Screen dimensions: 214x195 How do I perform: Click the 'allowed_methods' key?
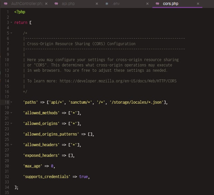pyautogui.click(x=41, y=113)
